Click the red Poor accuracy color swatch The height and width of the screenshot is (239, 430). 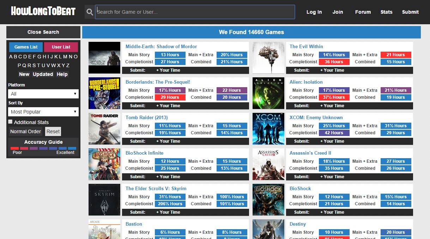[14, 148]
